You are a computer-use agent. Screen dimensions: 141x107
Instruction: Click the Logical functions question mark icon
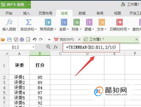(x=89, y=22)
